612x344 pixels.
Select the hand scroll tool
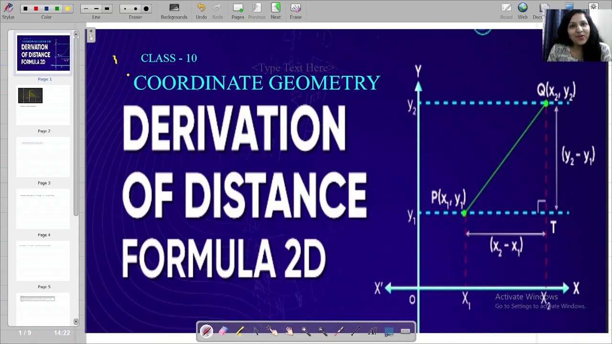[x=289, y=331]
